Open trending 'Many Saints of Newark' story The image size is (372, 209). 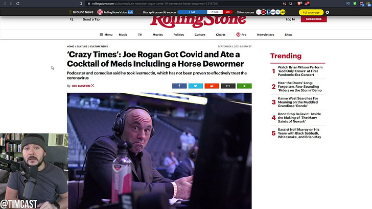299,118
